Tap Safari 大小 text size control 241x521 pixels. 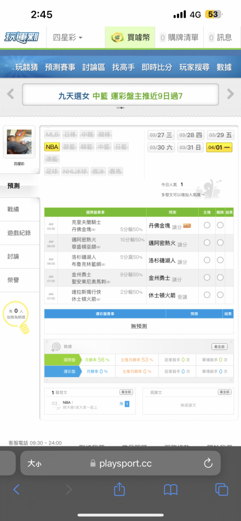pyautogui.click(x=34, y=463)
